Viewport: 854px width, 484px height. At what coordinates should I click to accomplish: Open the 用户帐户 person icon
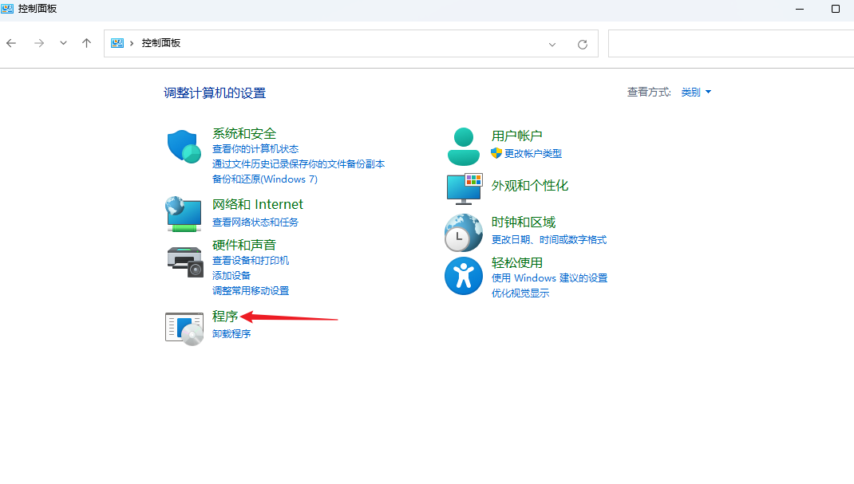464,146
